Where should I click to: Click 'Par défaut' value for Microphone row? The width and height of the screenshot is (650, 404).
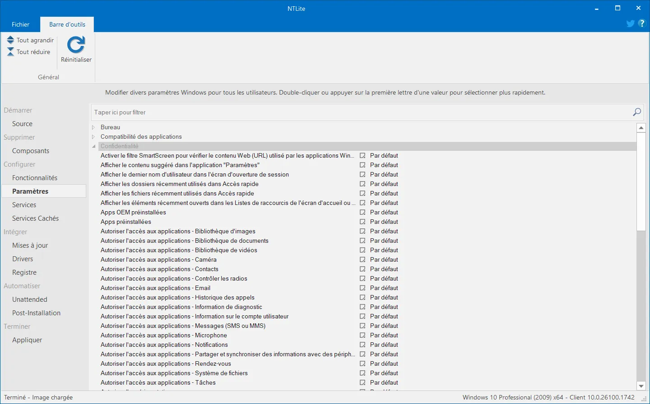[384, 335]
